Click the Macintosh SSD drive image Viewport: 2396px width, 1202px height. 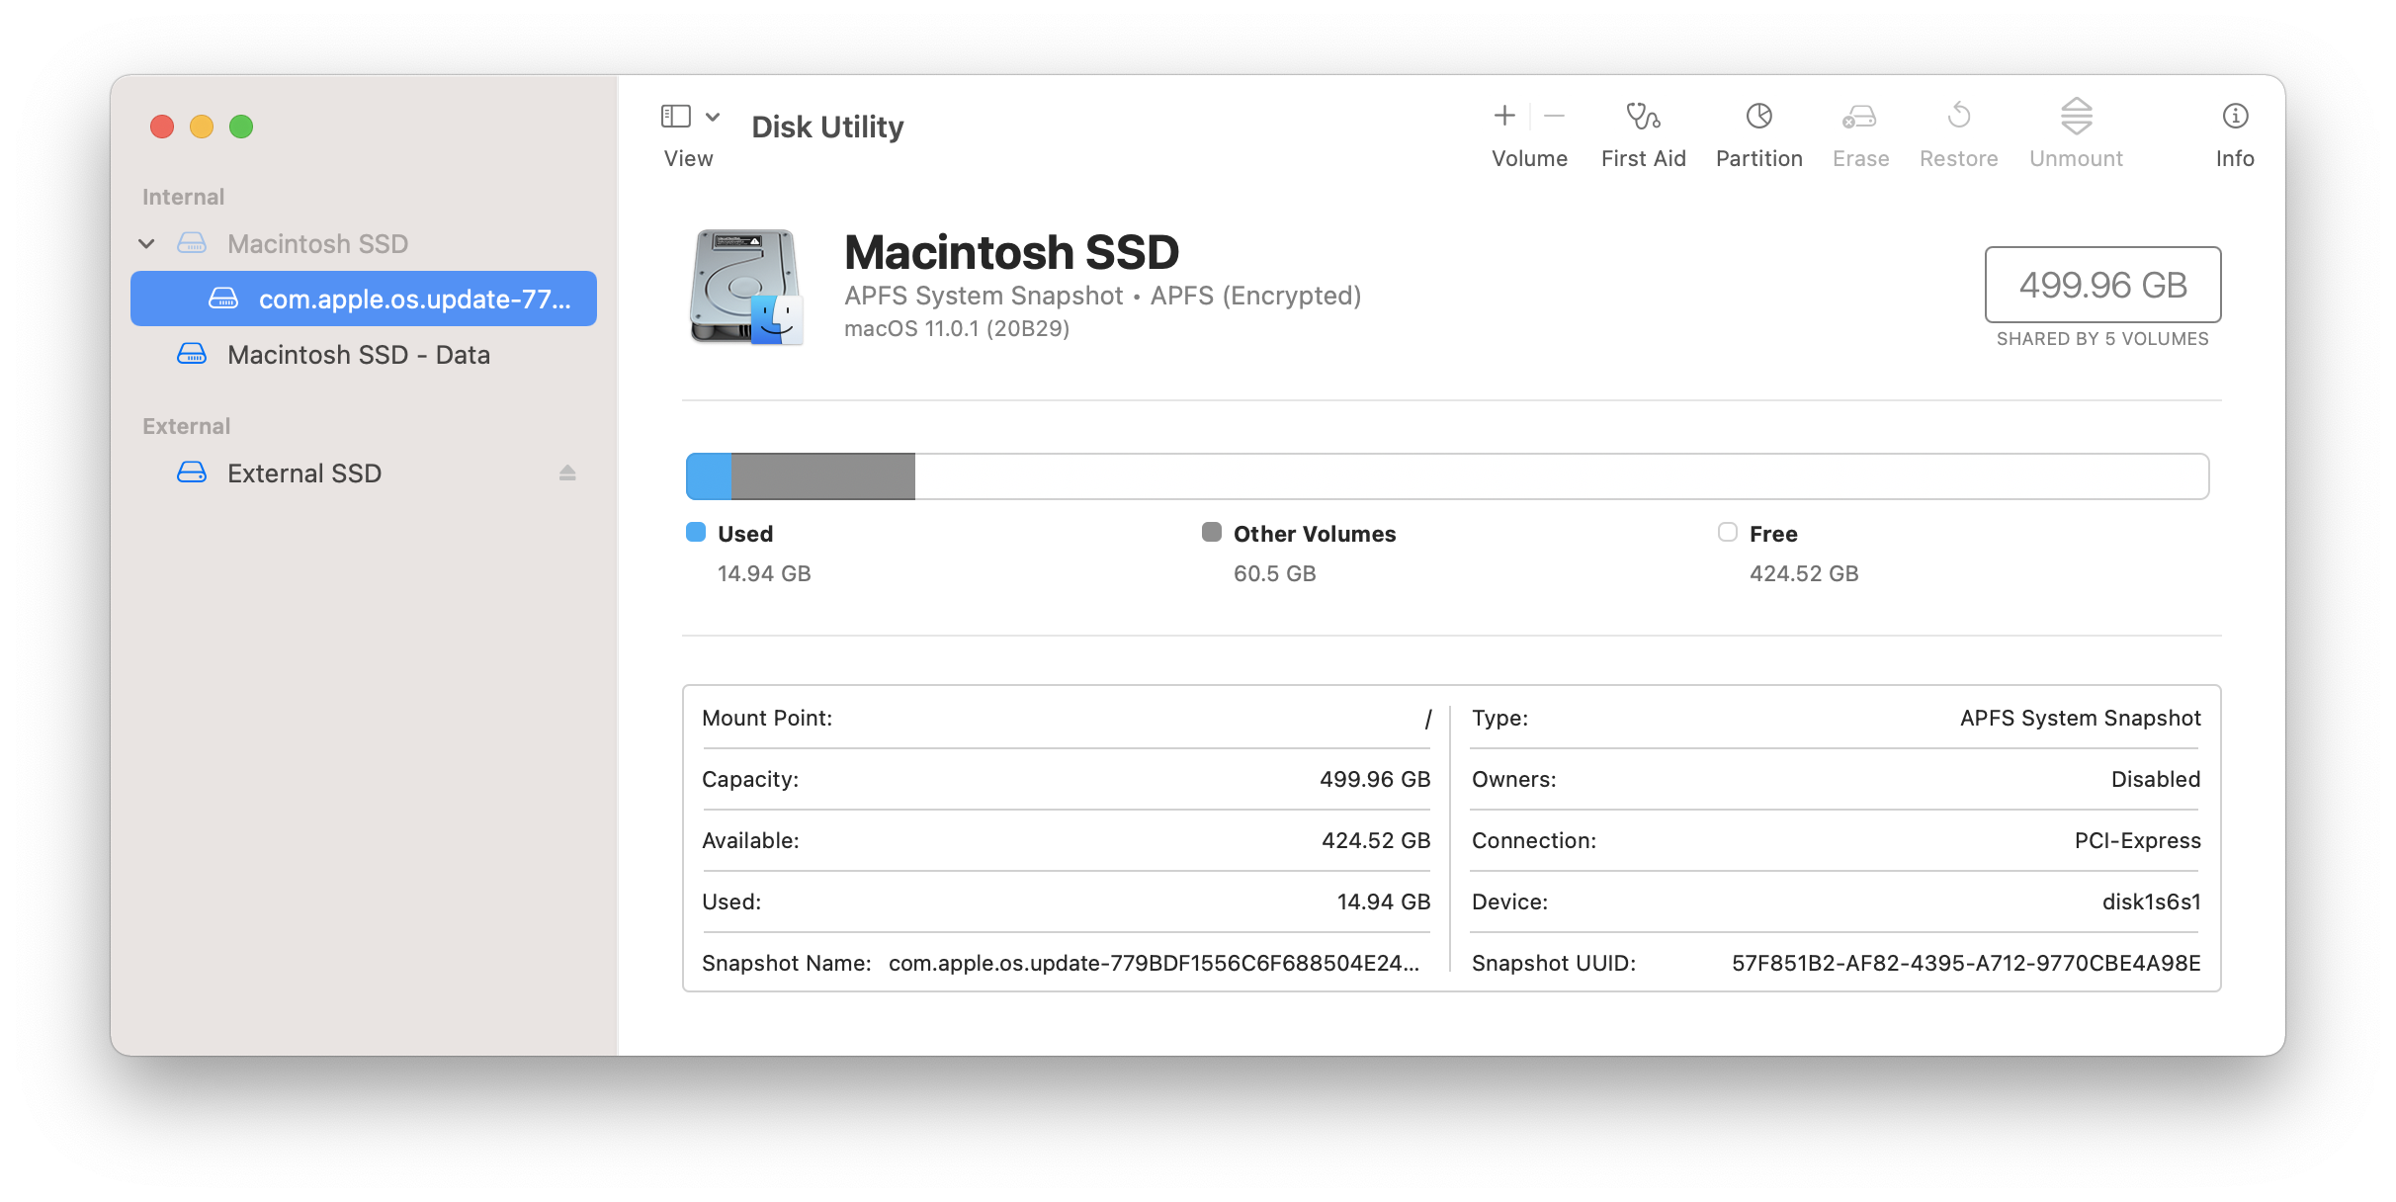[746, 287]
